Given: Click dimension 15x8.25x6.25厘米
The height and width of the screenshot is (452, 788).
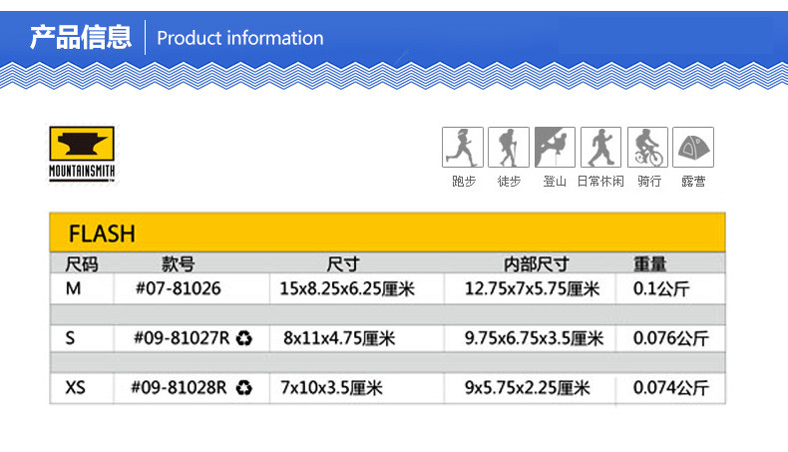Looking at the screenshot, I should pyautogui.click(x=347, y=288).
